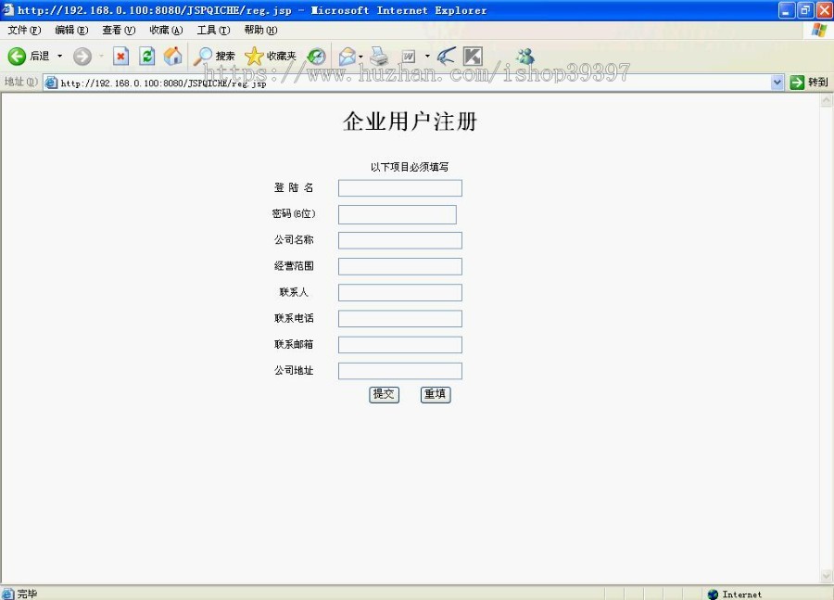Expand the address bar dropdown arrow
This screenshot has width=834, height=600.
pos(777,83)
